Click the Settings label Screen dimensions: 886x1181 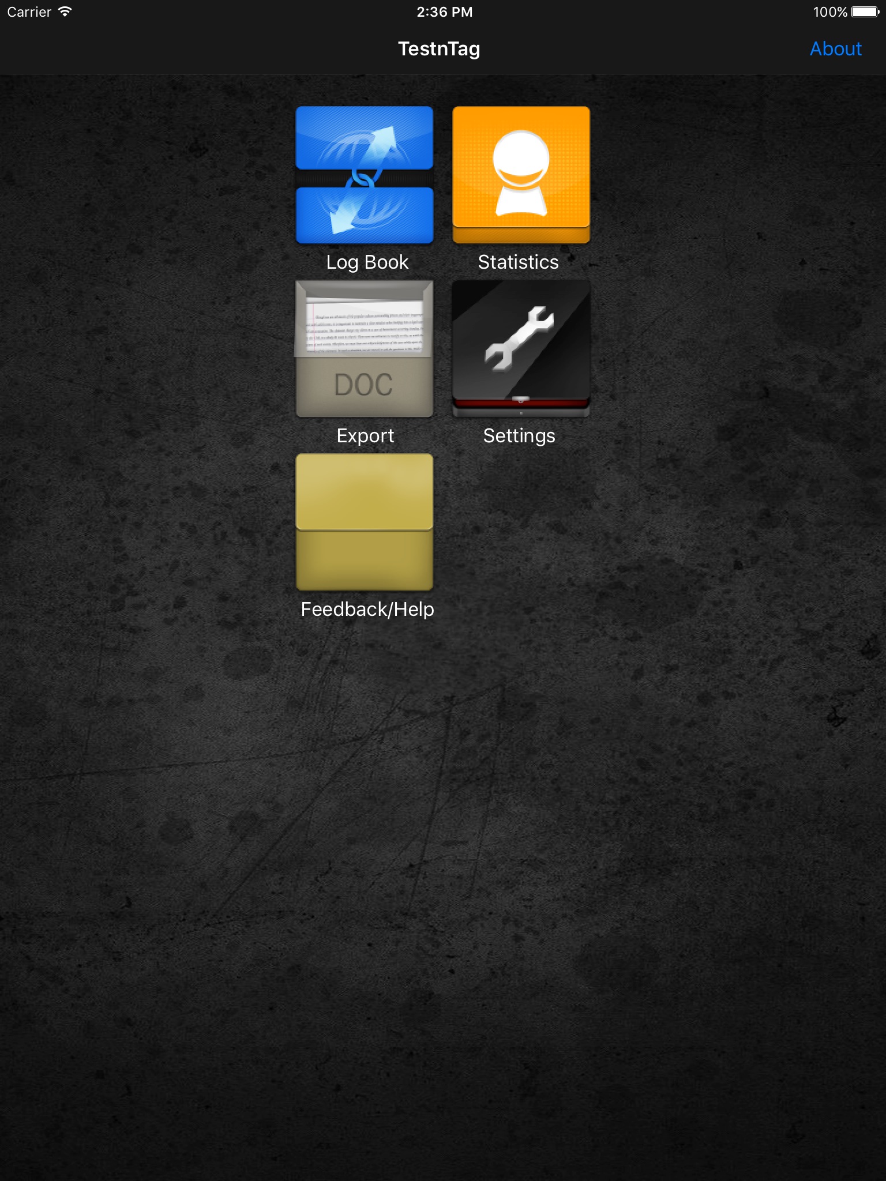519,436
